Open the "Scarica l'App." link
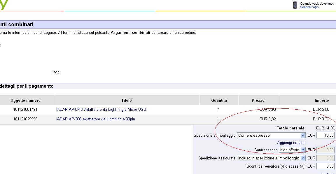336x174 pixels. coord(309,7)
